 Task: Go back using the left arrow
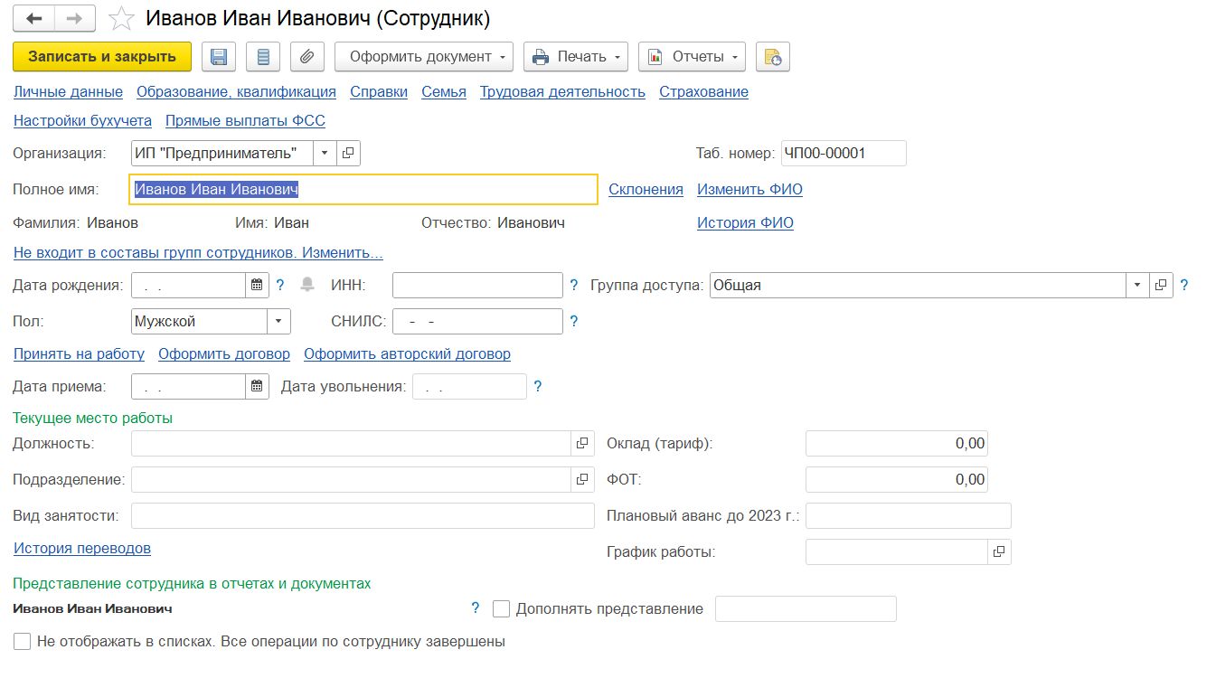coord(34,19)
